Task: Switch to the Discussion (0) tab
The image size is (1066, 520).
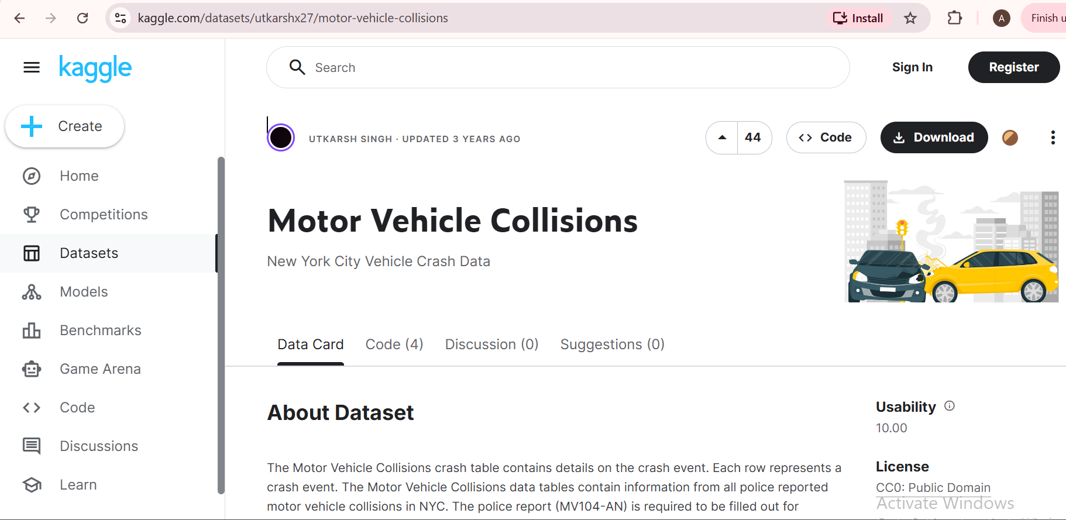Action: coord(491,345)
